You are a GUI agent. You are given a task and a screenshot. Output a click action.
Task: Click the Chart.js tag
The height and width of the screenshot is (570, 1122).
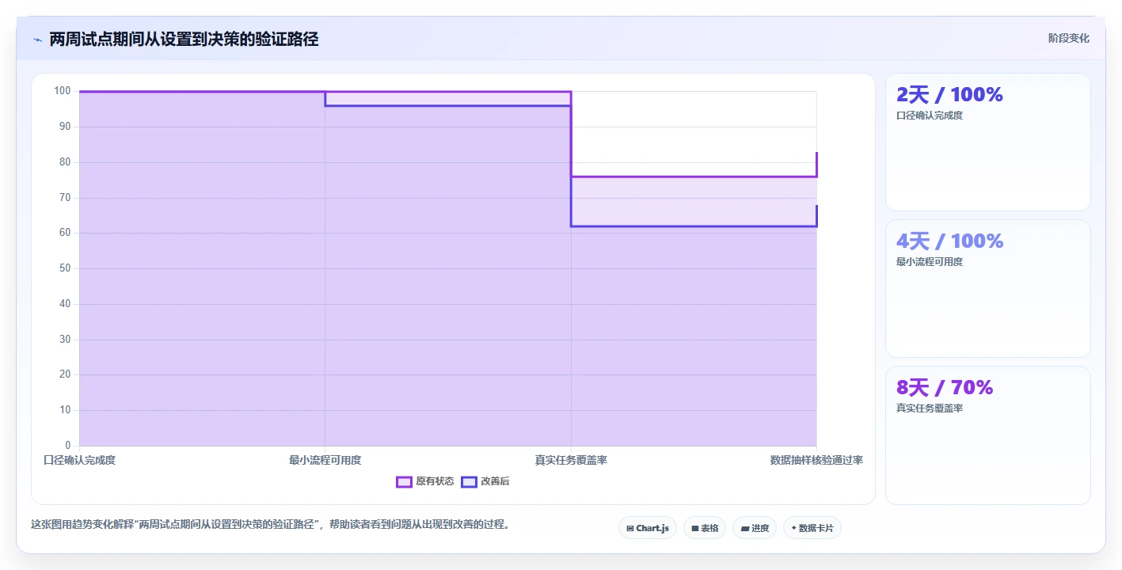[x=648, y=528]
